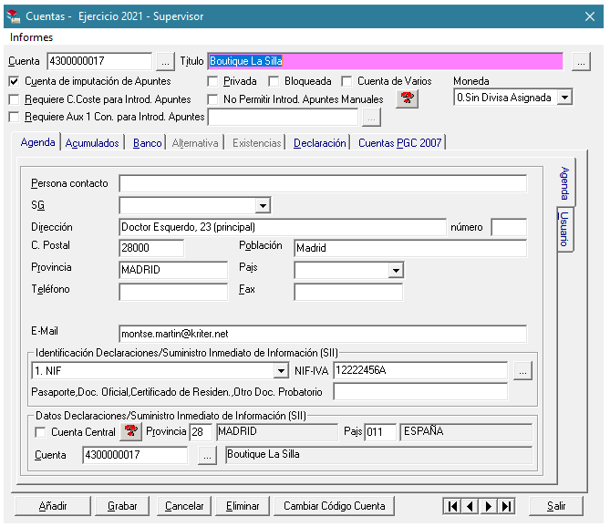Click the telephone icon beside No Permitir Introd. Apuntes Manuales
Image resolution: width=610 pixels, height=527 pixels.
coord(408,99)
